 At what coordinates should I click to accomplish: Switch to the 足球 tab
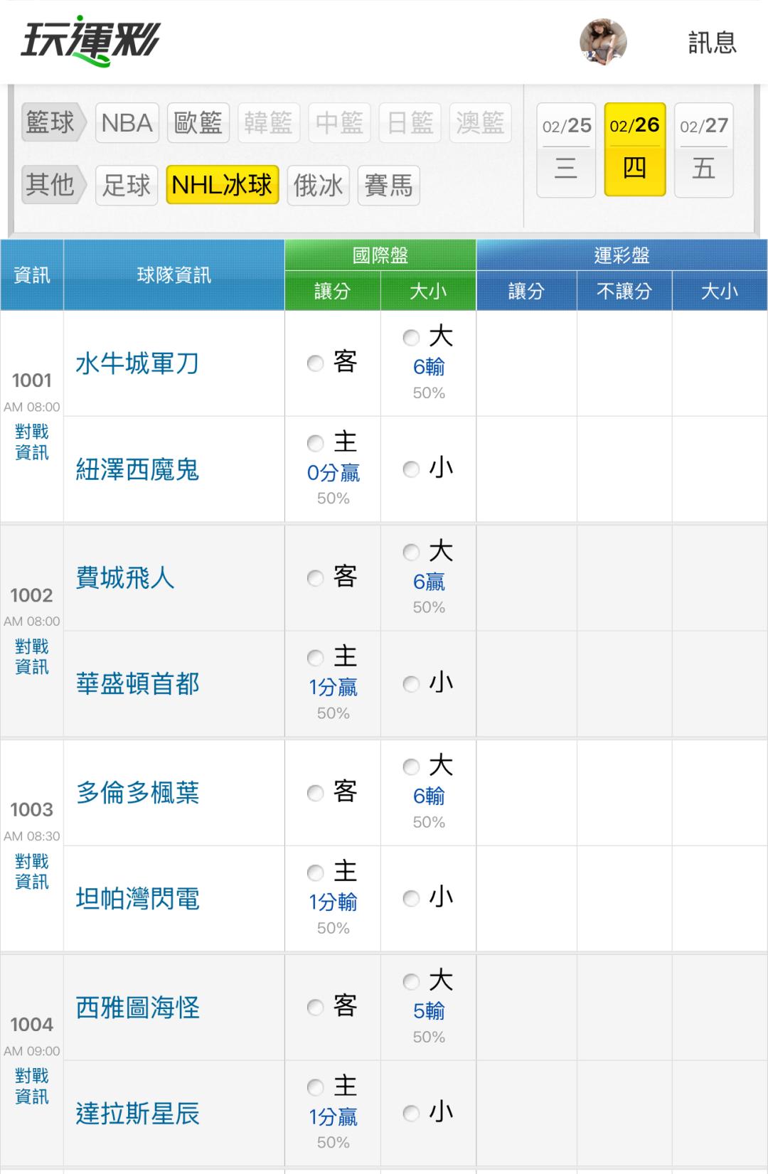click(127, 185)
